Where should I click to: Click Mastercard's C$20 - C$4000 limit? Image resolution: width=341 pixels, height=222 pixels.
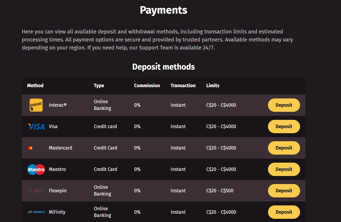pyautogui.click(x=221, y=148)
